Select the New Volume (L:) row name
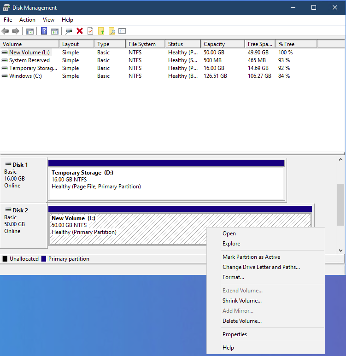Screen dimensions: 346x356 pos(29,53)
